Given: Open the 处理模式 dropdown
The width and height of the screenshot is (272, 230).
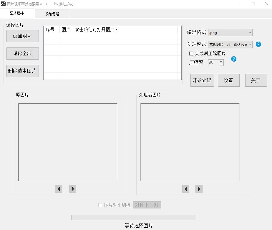Looking at the screenshot, I should [230, 45].
